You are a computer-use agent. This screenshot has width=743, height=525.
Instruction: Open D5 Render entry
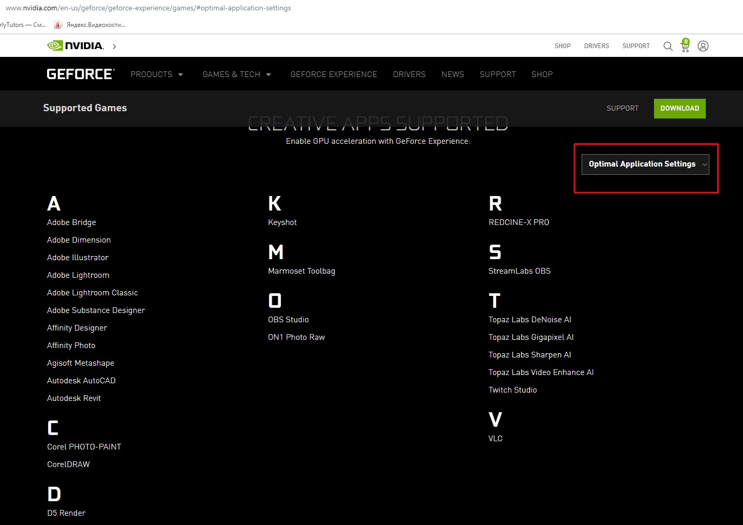click(x=66, y=513)
